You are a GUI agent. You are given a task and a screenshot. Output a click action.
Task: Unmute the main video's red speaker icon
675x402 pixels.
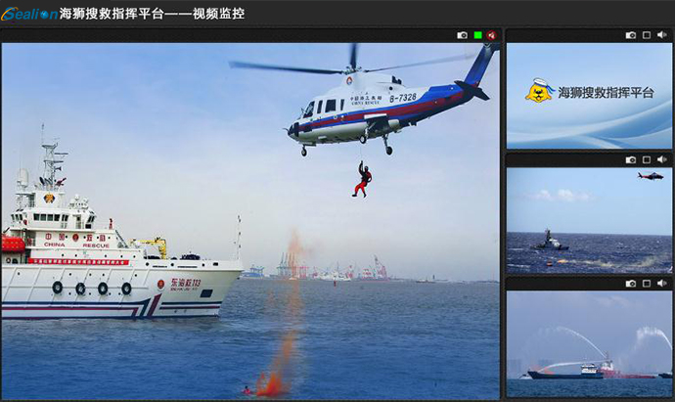492,35
